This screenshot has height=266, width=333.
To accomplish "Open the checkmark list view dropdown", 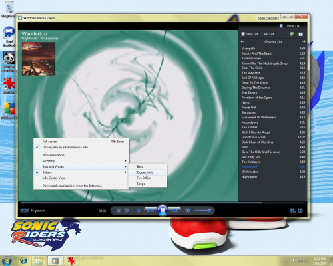I will tap(300, 34).
